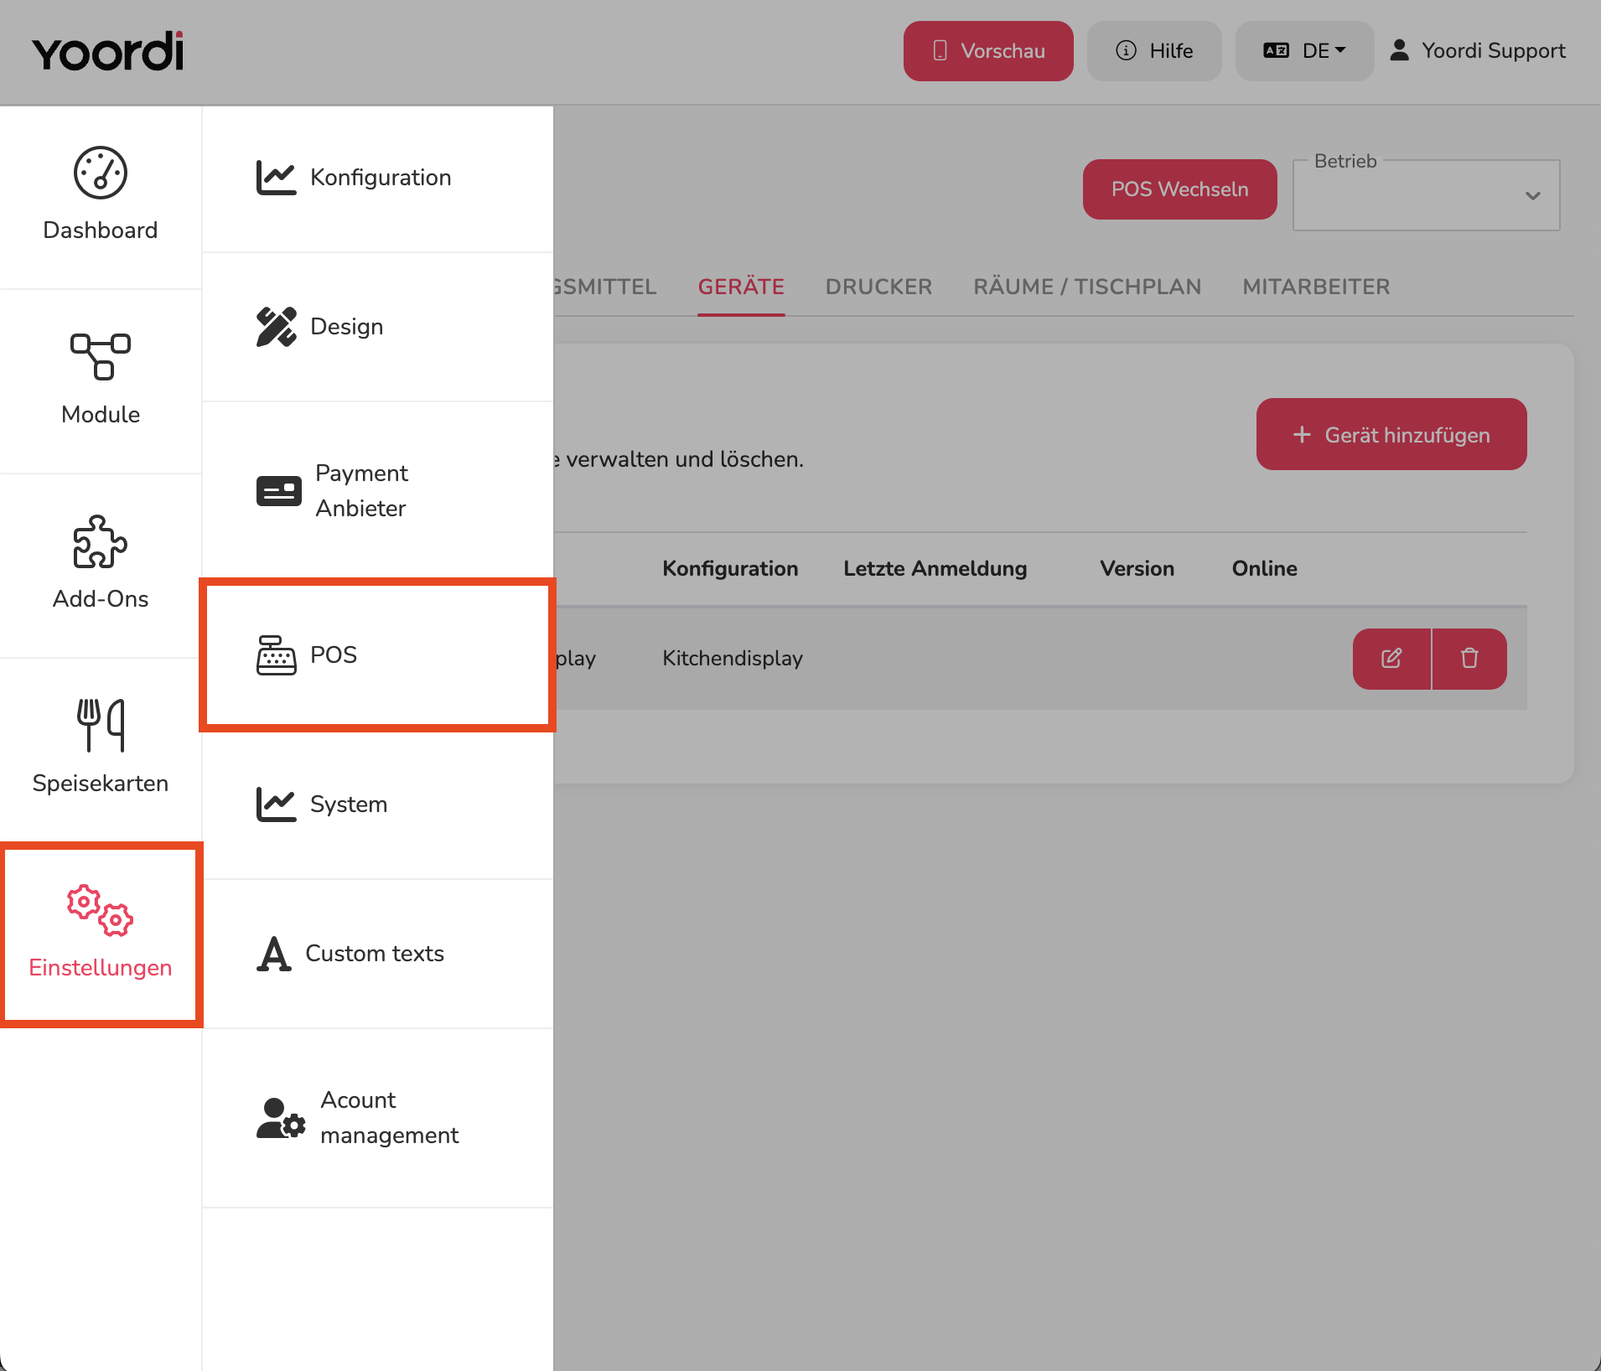1601x1371 pixels.
Task: Select the MITARBEITER tab
Action: click(1316, 287)
